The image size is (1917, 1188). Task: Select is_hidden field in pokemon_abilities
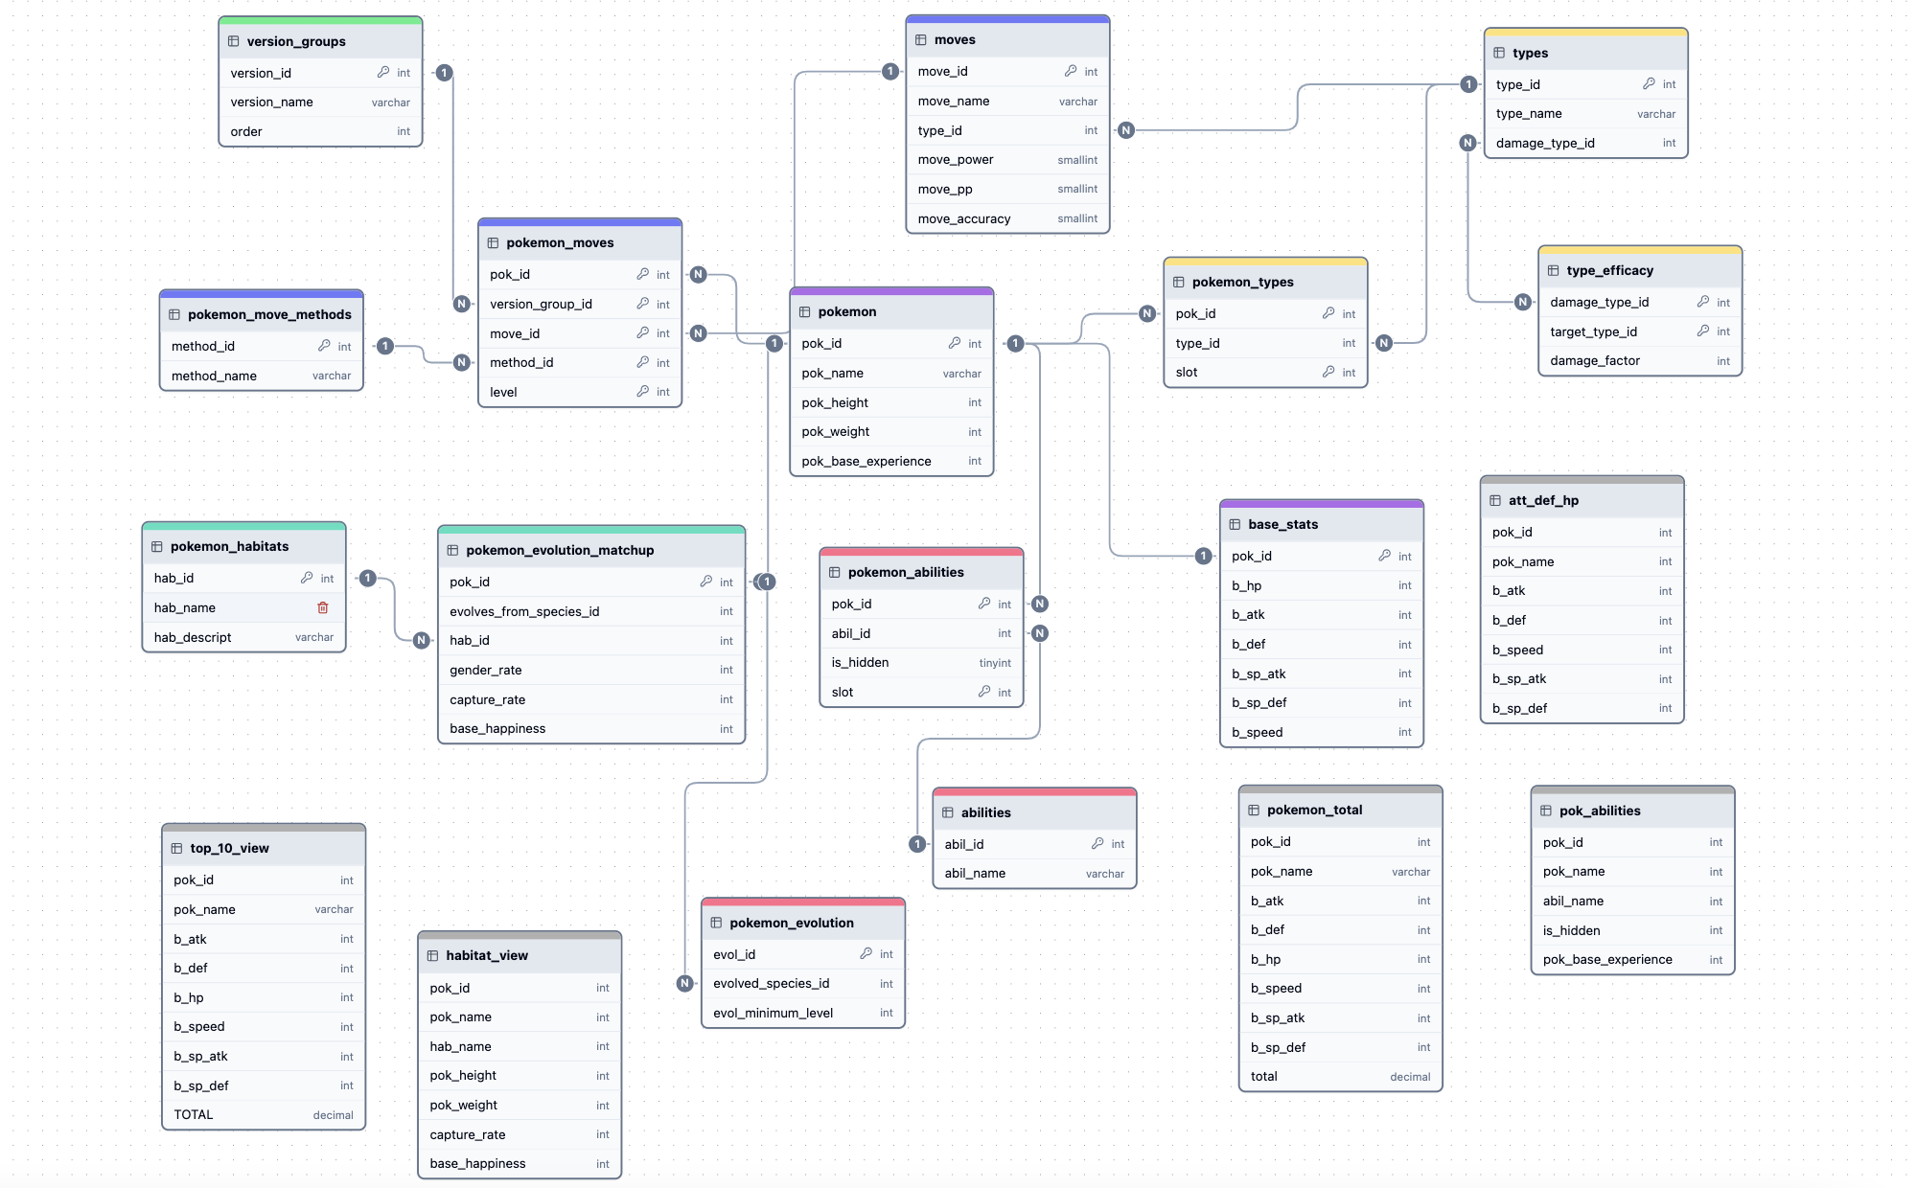921,663
